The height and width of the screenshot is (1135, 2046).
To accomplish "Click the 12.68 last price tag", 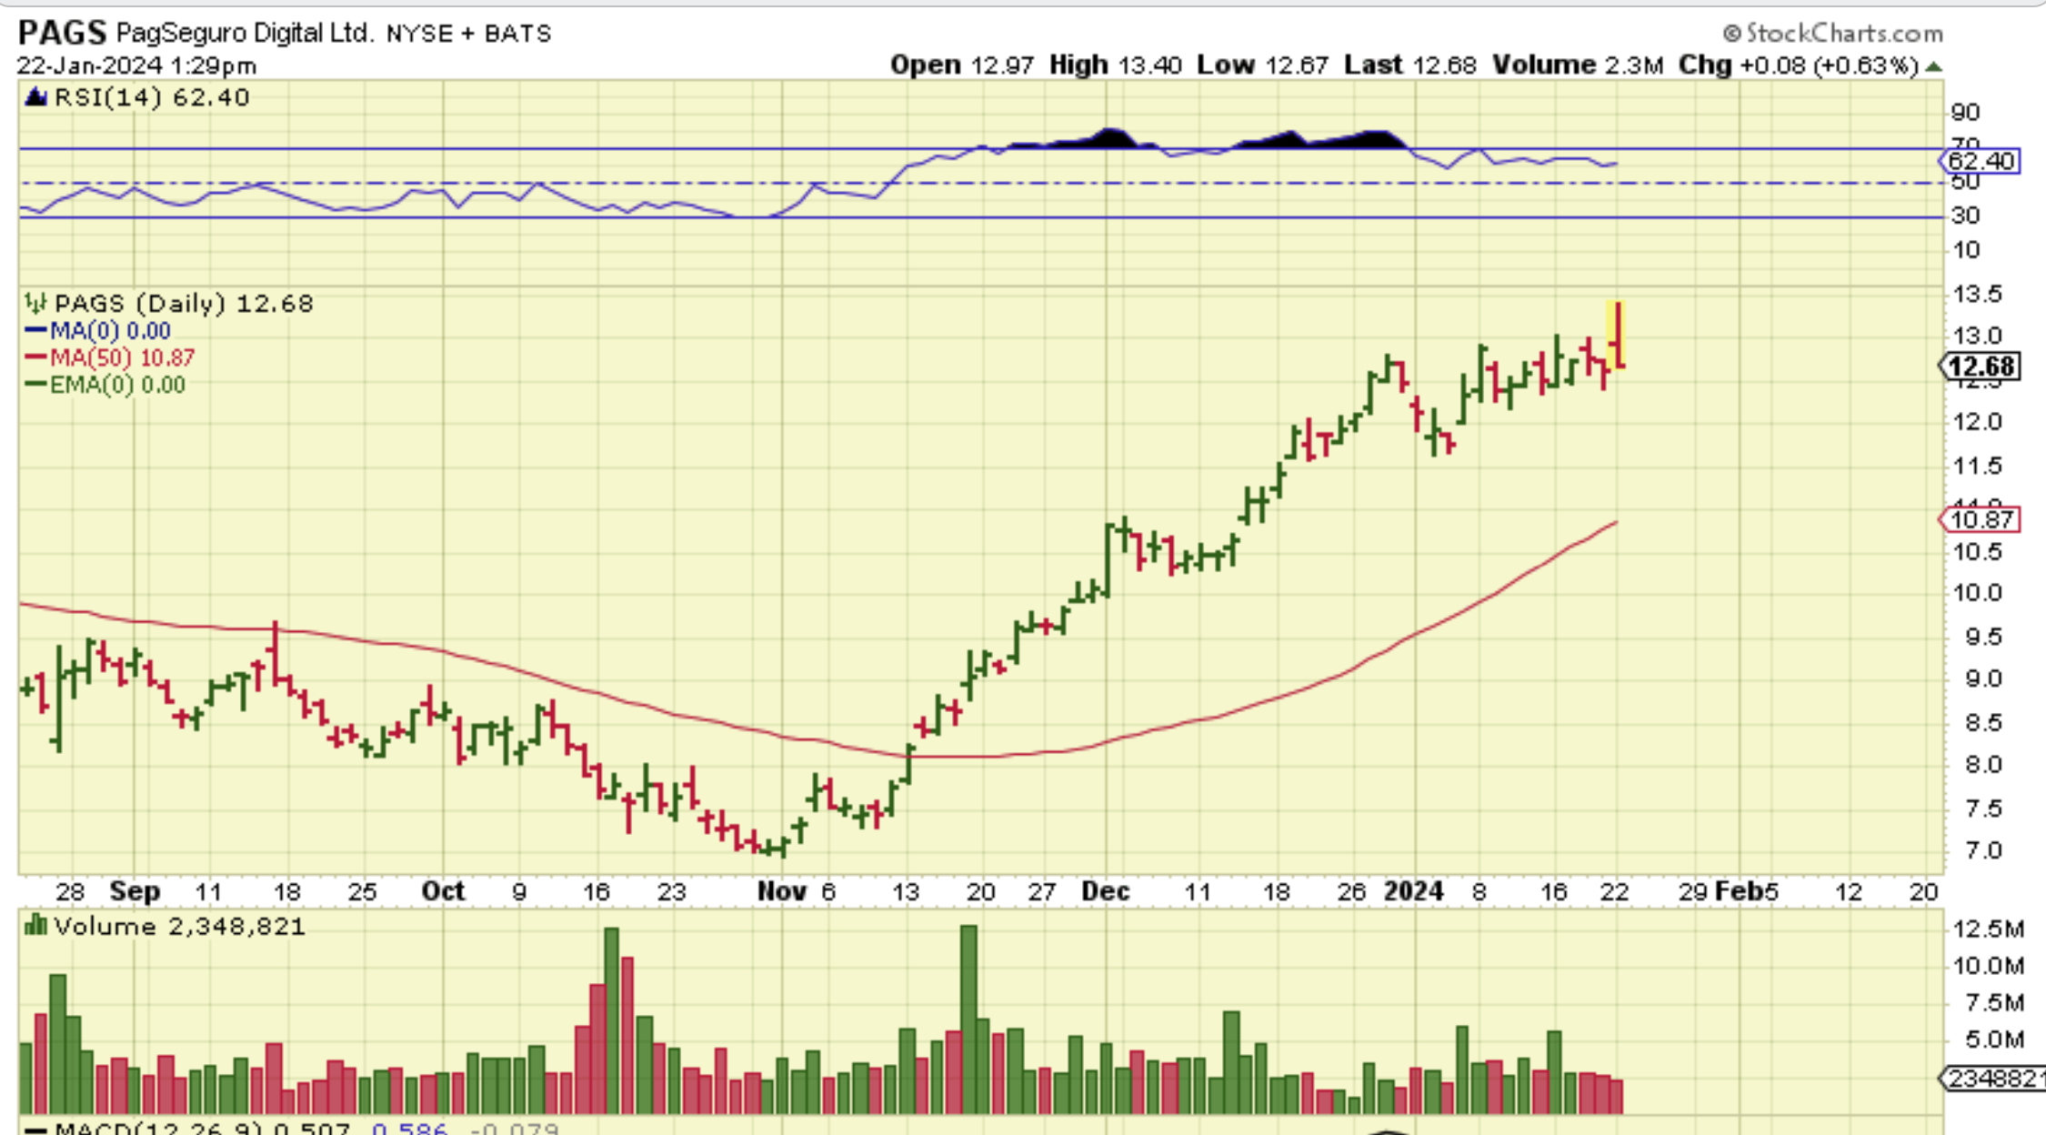I will (x=1981, y=367).
